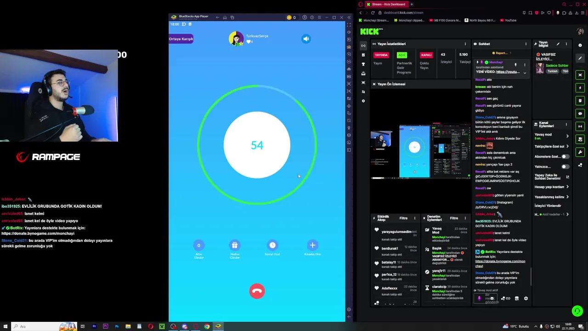Open North Bayou NB F bookmark
The image size is (588, 331).
point(480,20)
